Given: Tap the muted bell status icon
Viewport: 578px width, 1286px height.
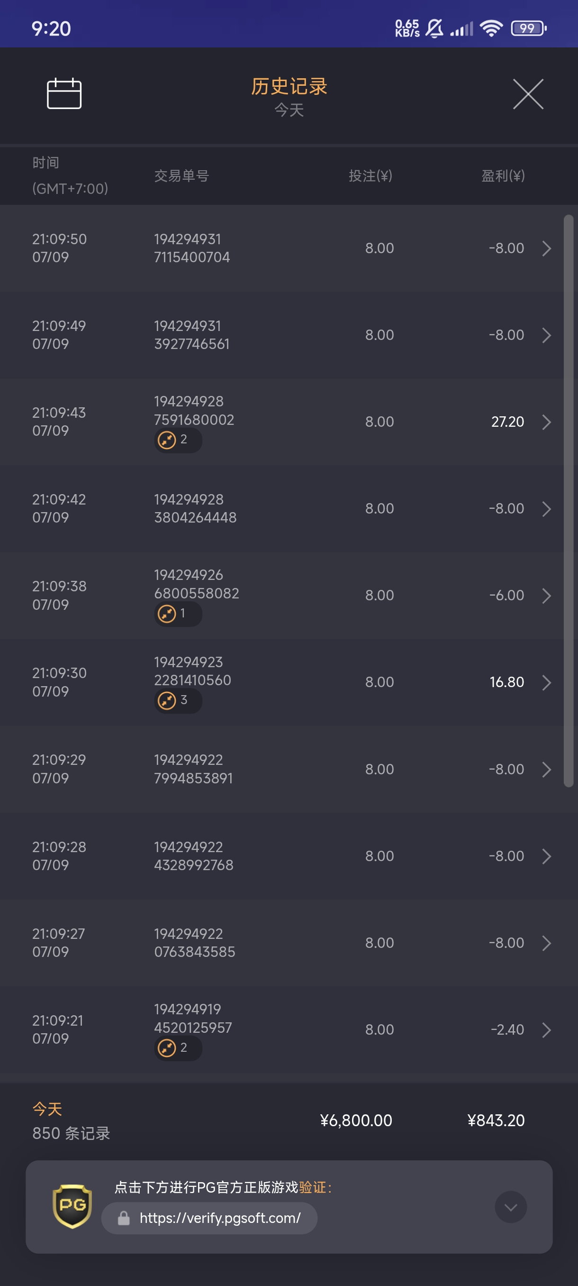Looking at the screenshot, I should point(434,28).
